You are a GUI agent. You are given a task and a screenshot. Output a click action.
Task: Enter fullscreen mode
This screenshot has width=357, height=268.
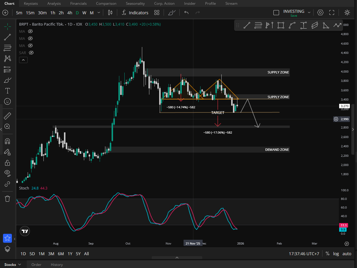pyautogui.click(x=332, y=12)
